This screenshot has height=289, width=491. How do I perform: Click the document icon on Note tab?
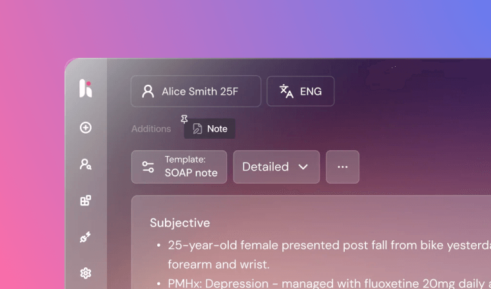pyautogui.click(x=197, y=128)
